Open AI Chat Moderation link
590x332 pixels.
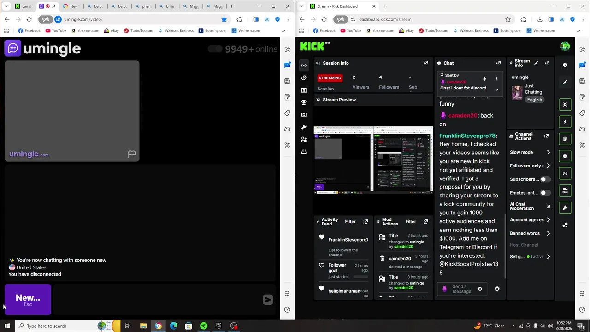[x=530, y=207]
